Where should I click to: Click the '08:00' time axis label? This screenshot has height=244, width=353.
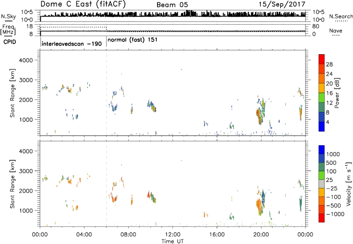pos(128,235)
